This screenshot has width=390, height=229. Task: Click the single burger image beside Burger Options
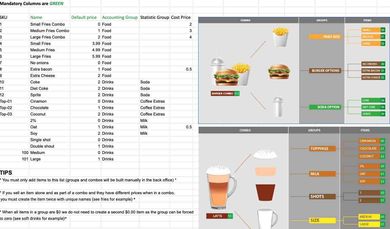[279, 71]
